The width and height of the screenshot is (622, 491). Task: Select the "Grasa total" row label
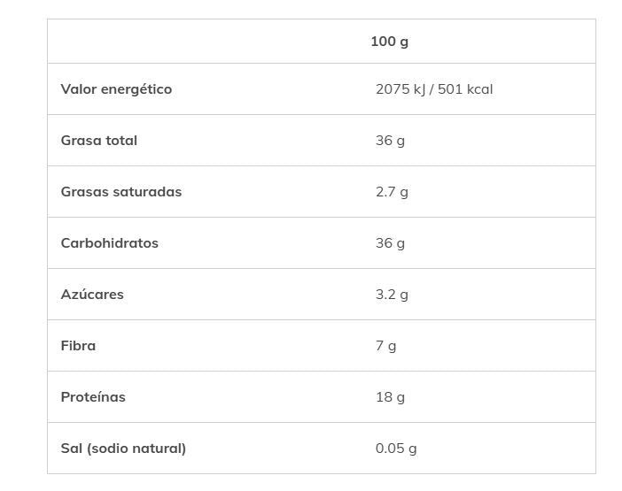click(98, 141)
